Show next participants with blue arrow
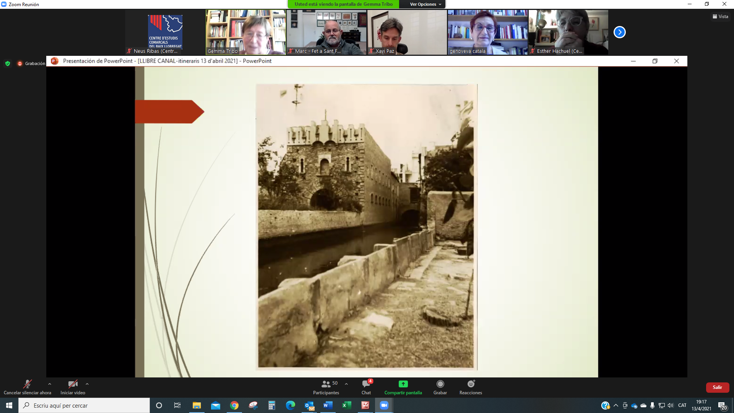Screen dimensions: 734x413 [x=619, y=32]
